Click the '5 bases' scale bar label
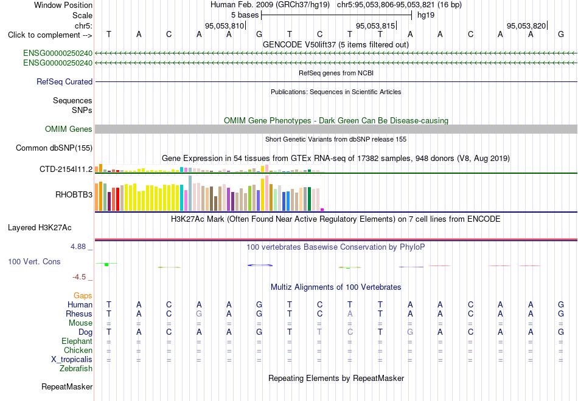Image resolution: width=578 pixels, height=401 pixels. (245, 15)
